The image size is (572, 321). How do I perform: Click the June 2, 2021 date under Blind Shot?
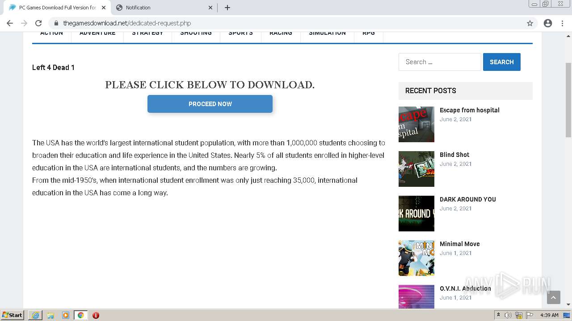456,164
